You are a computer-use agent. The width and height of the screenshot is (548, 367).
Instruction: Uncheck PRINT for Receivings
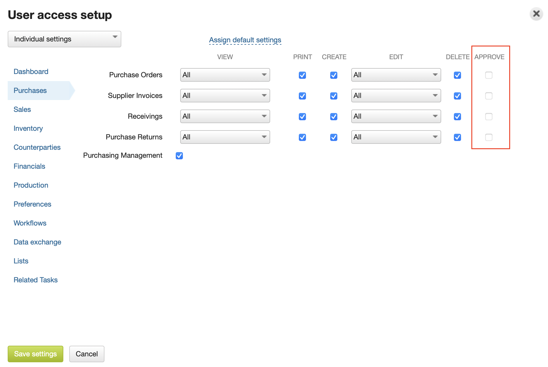click(x=302, y=117)
